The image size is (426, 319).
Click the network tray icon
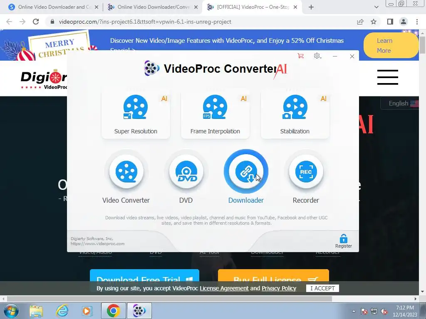(x=374, y=312)
